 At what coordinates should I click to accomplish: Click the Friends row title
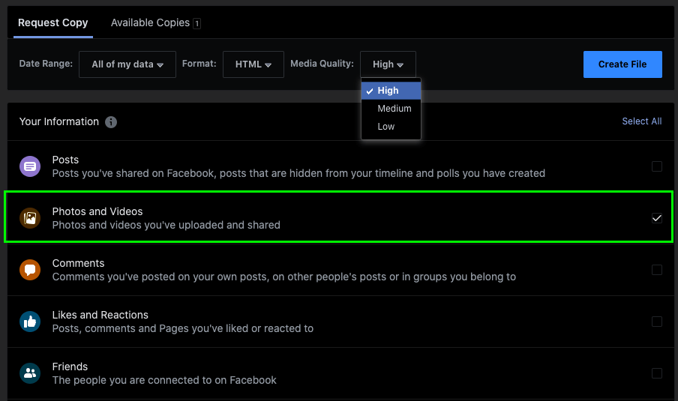pyautogui.click(x=70, y=367)
